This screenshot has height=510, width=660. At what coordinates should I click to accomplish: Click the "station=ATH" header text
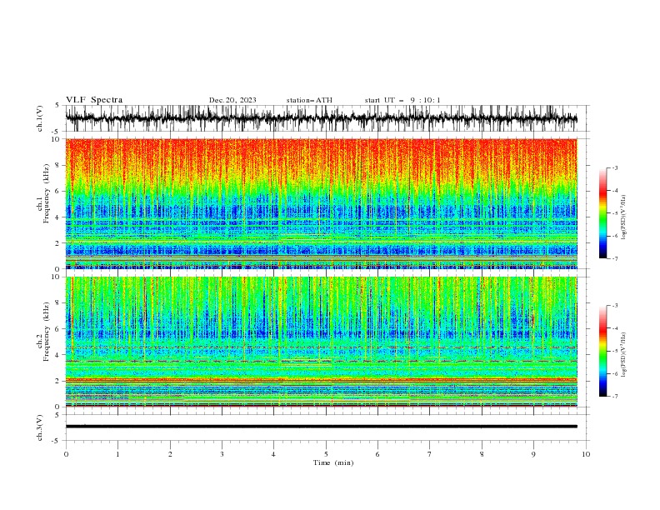click(x=309, y=100)
